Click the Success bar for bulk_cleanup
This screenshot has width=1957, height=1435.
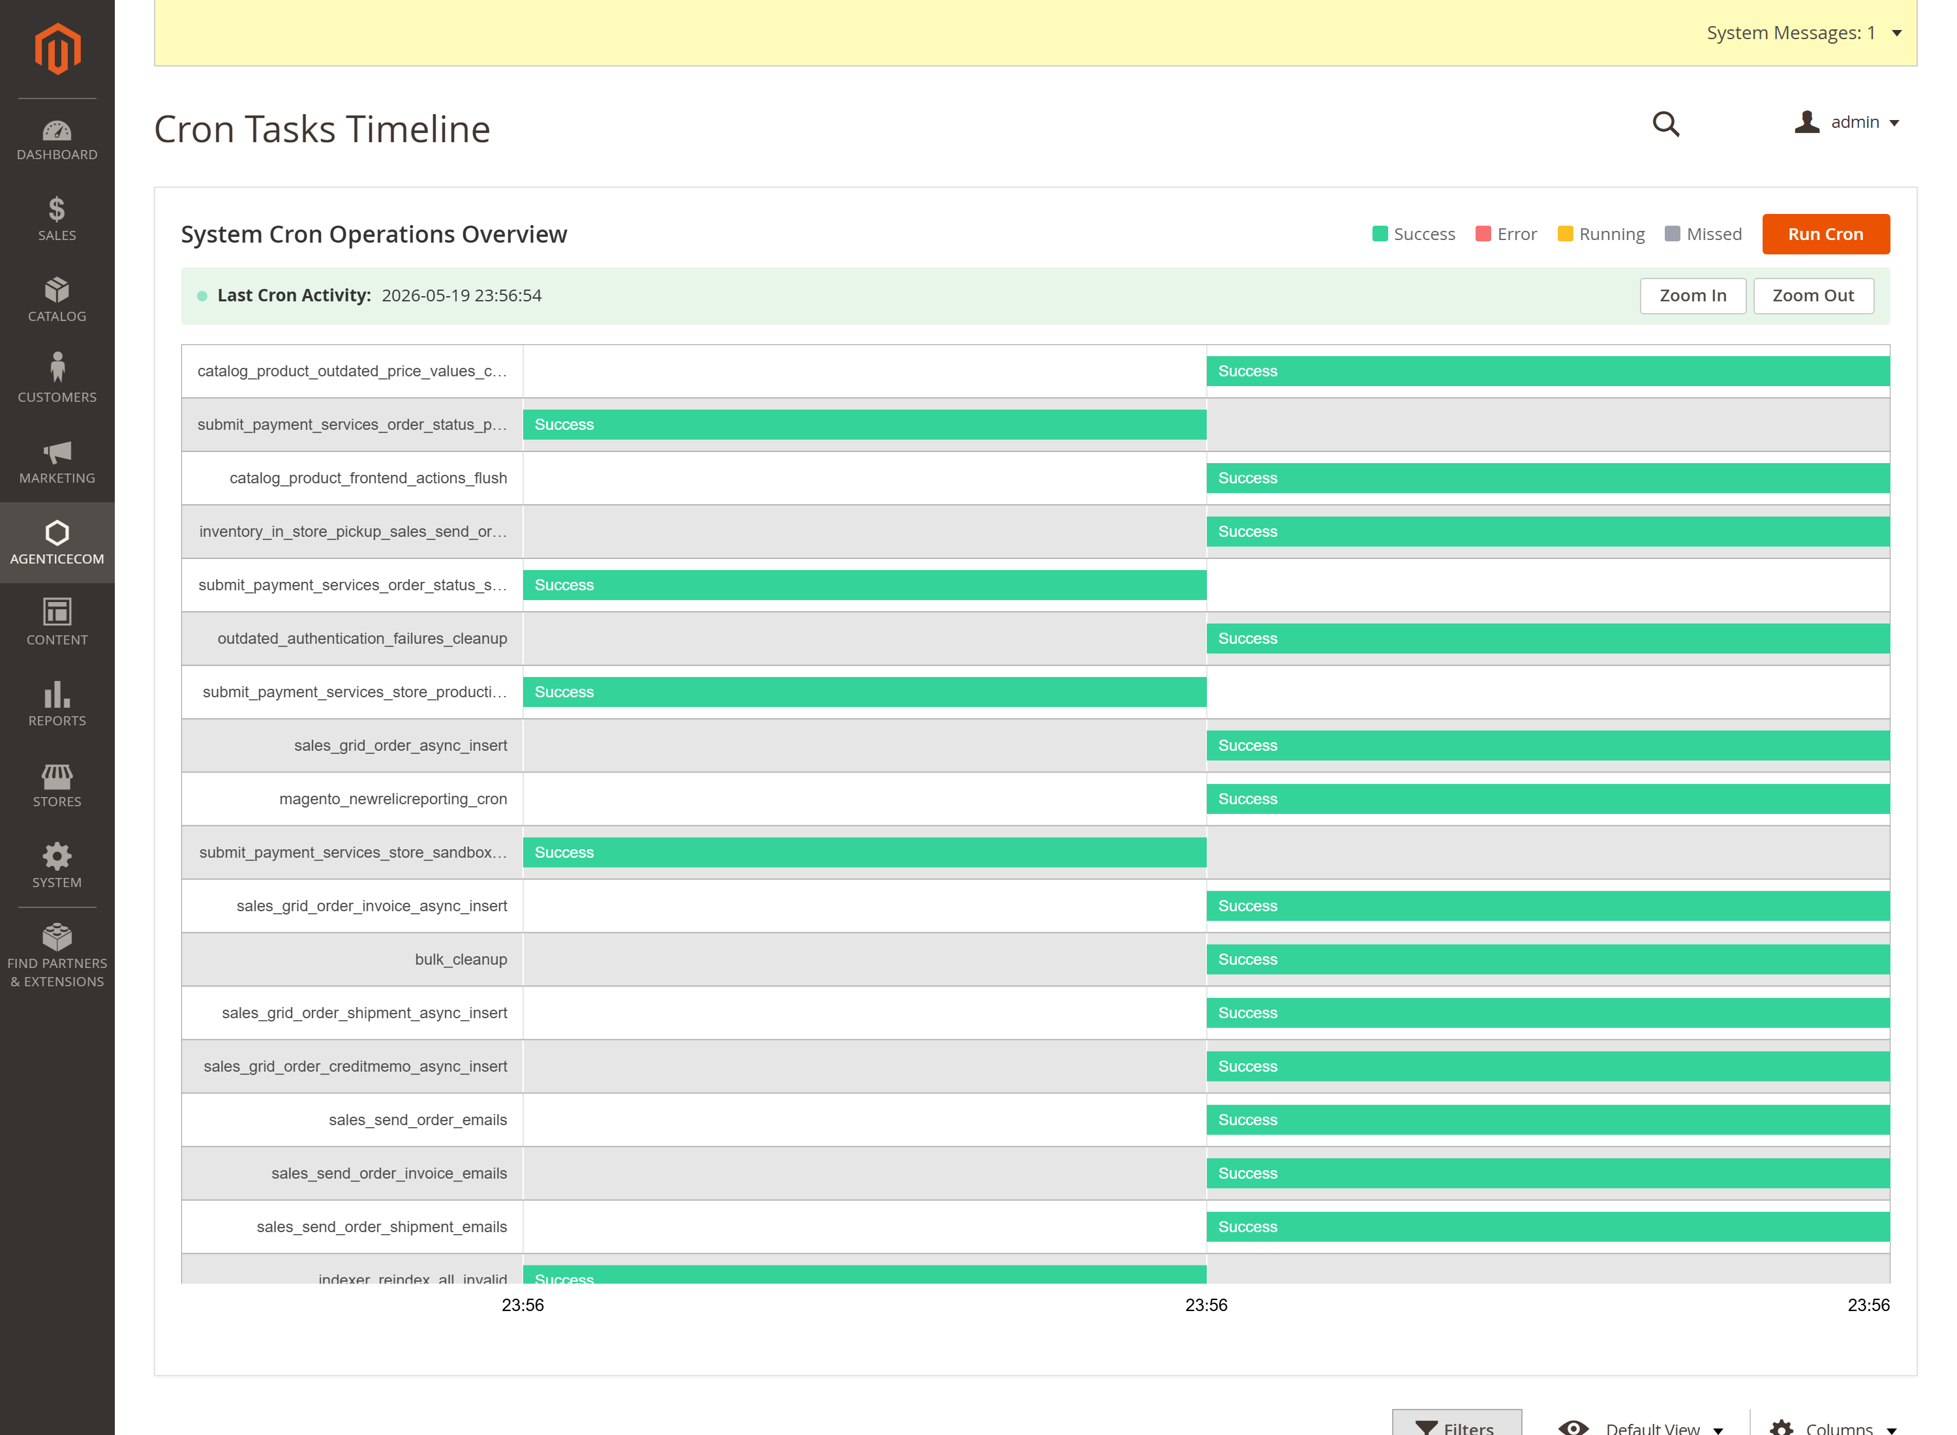[x=1548, y=959]
